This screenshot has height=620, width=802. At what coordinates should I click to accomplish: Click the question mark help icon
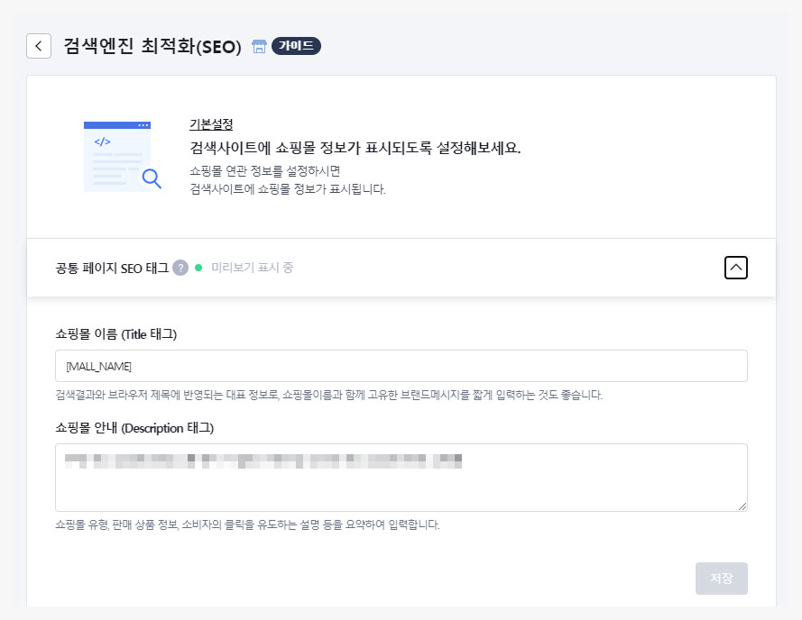[180, 268]
